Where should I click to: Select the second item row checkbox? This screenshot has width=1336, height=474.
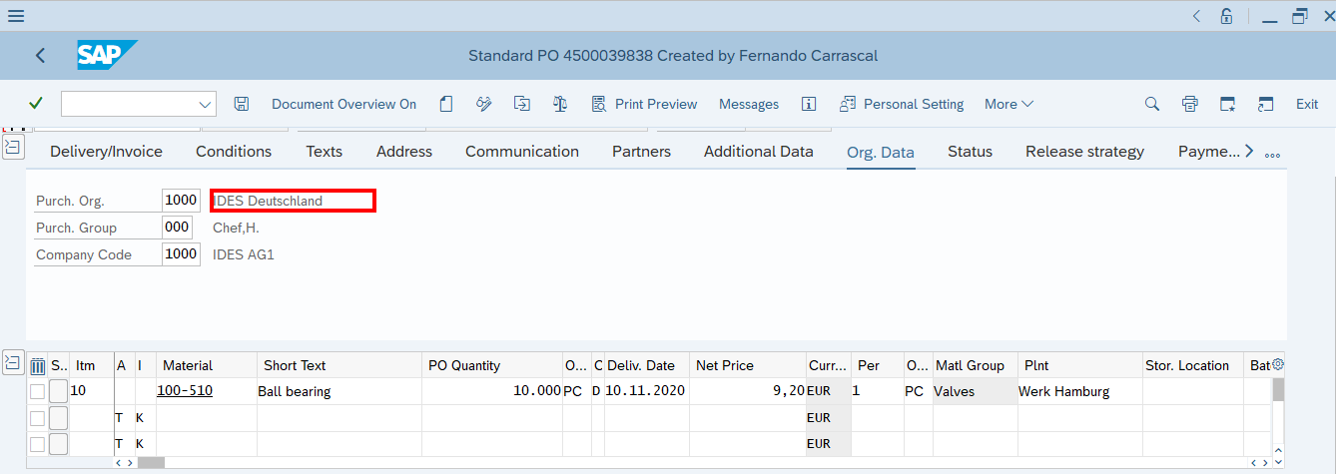(37, 417)
